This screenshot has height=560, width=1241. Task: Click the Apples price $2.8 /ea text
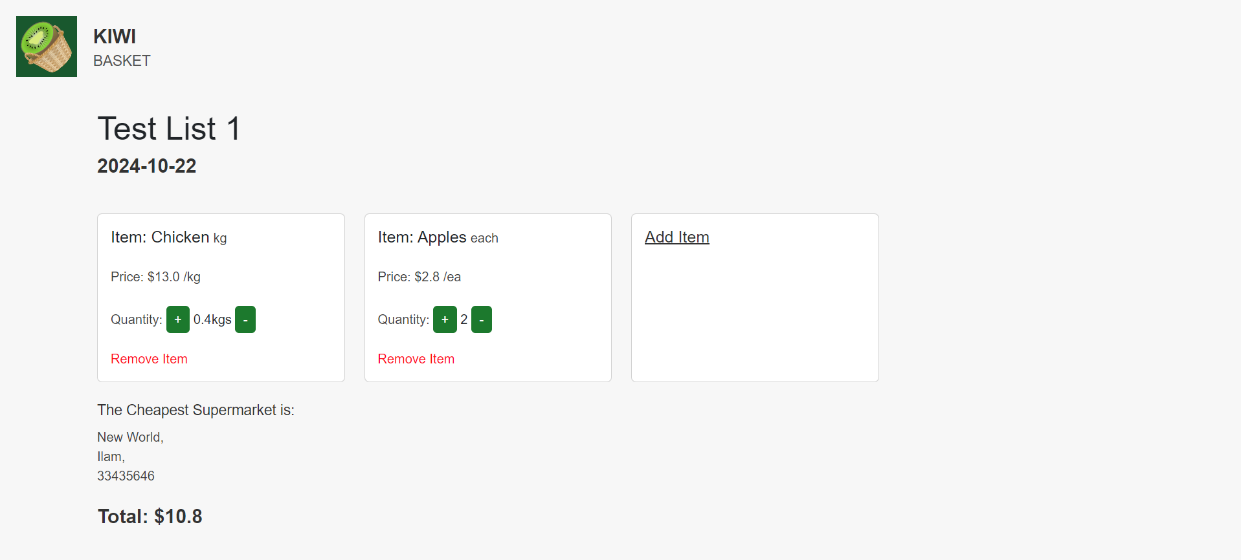click(x=419, y=277)
